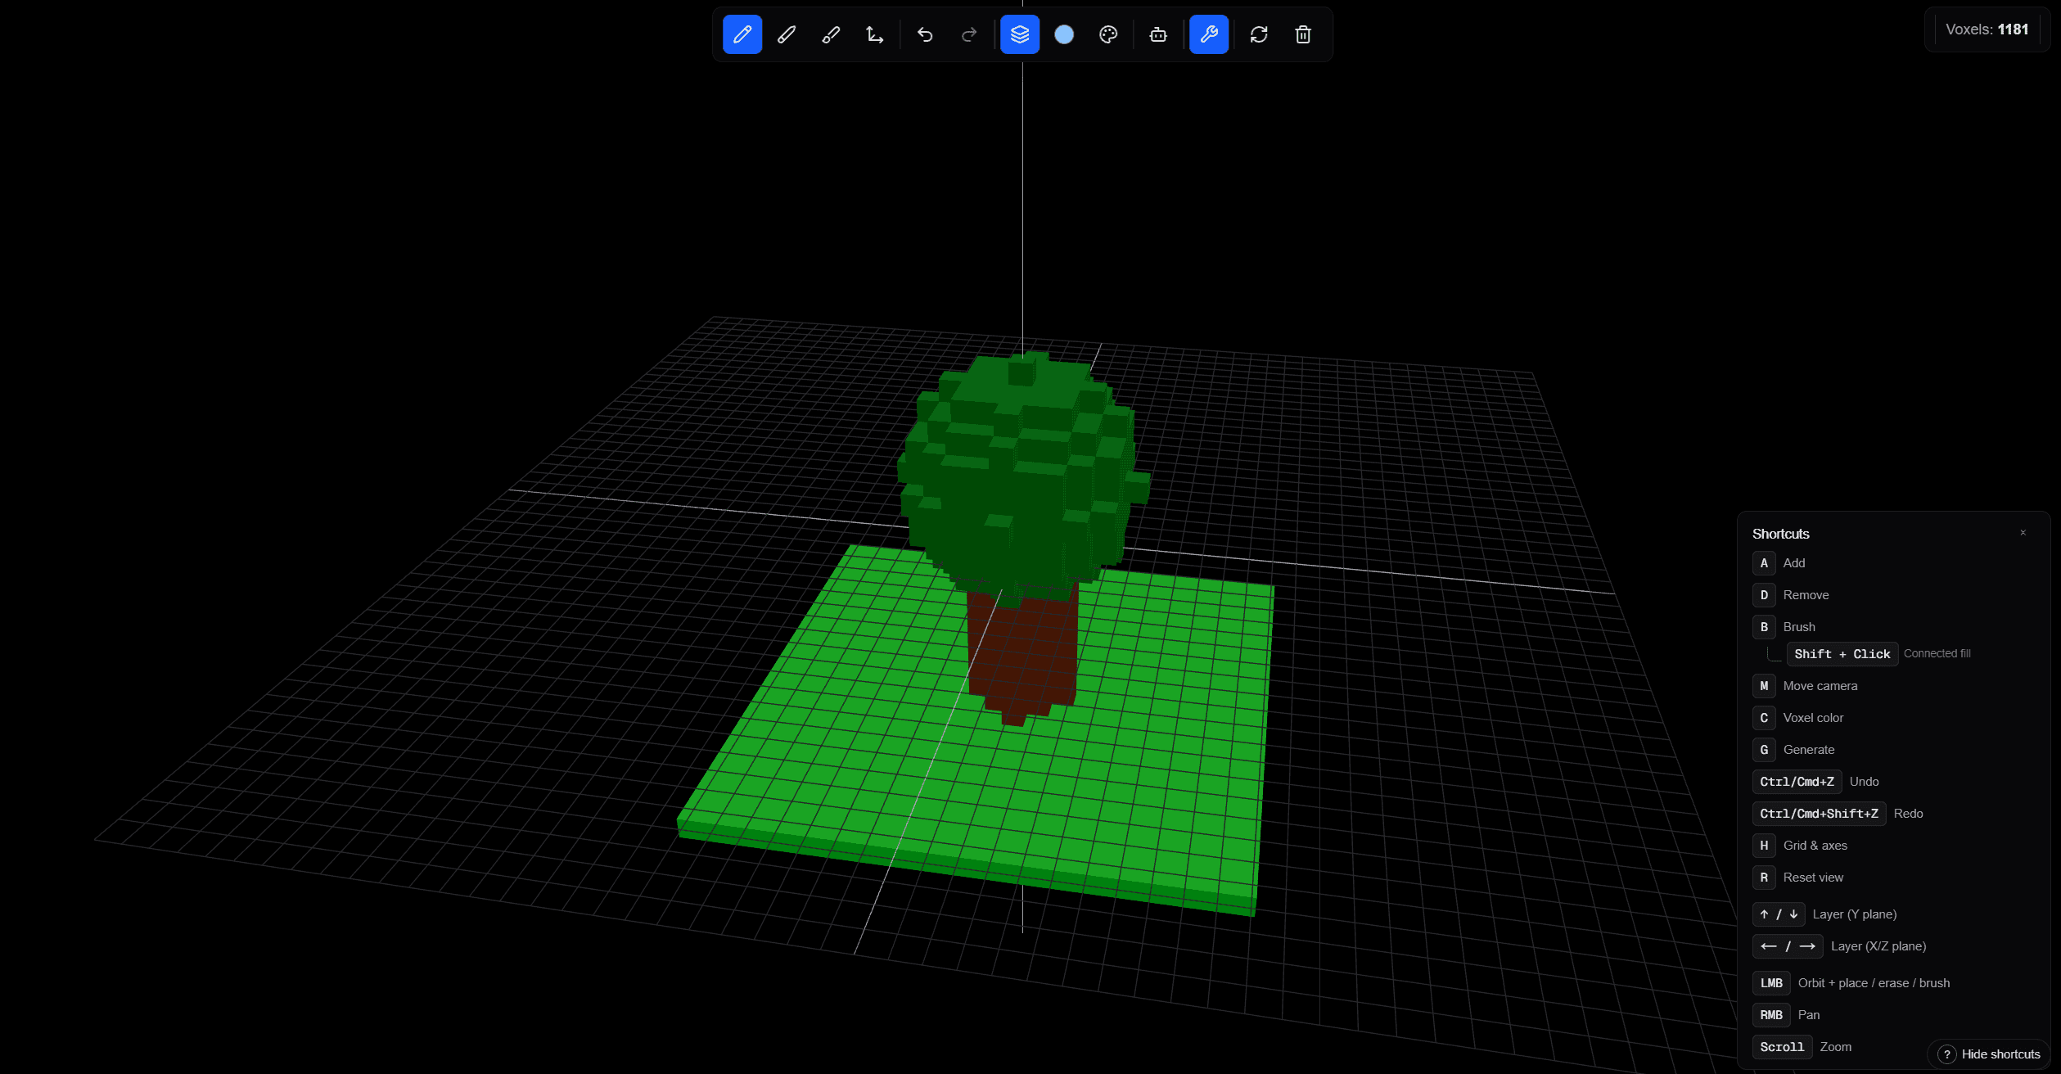
Task: Close the Shortcuts panel with the X
Action: click(x=2023, y=532)
